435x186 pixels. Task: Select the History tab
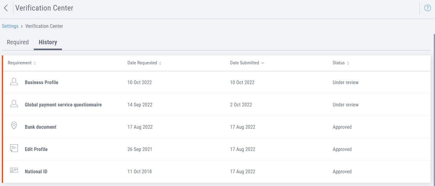coord(48,42)
